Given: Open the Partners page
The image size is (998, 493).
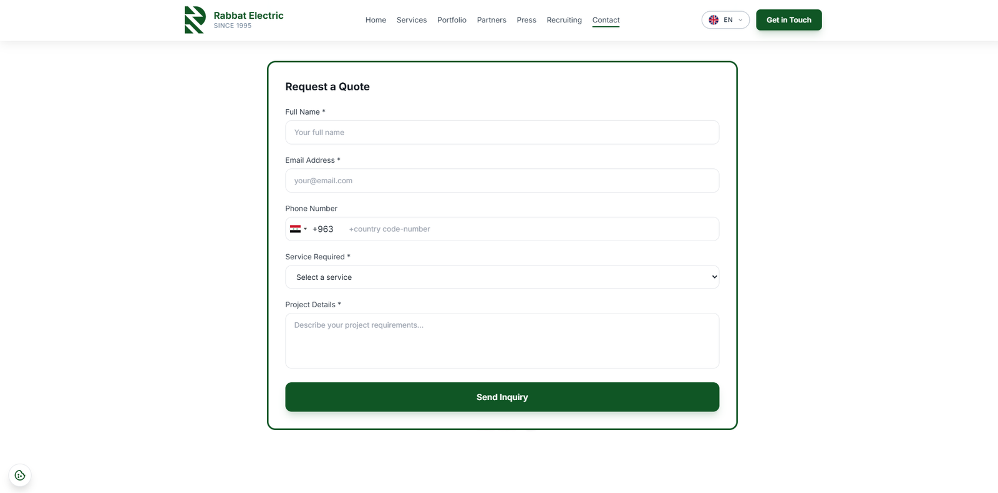Looking at the screenshot, I should [x=492, y=20].
